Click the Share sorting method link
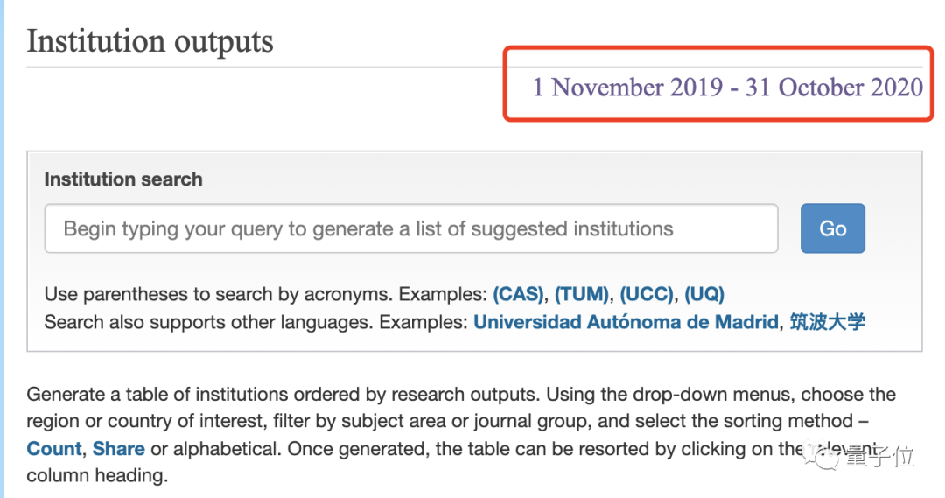 click(118, 449)
